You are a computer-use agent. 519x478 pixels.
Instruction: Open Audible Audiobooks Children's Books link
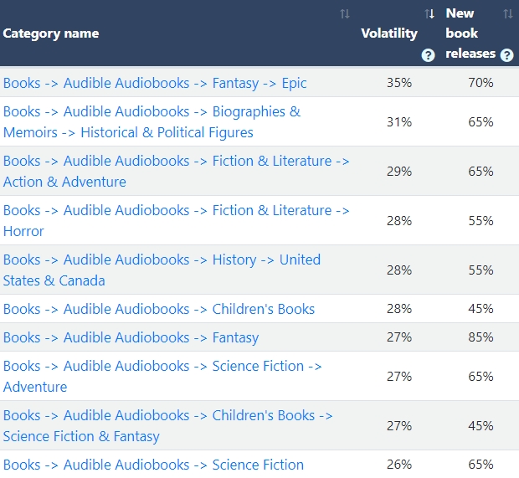pyautogui.click(x=159, y=309)
